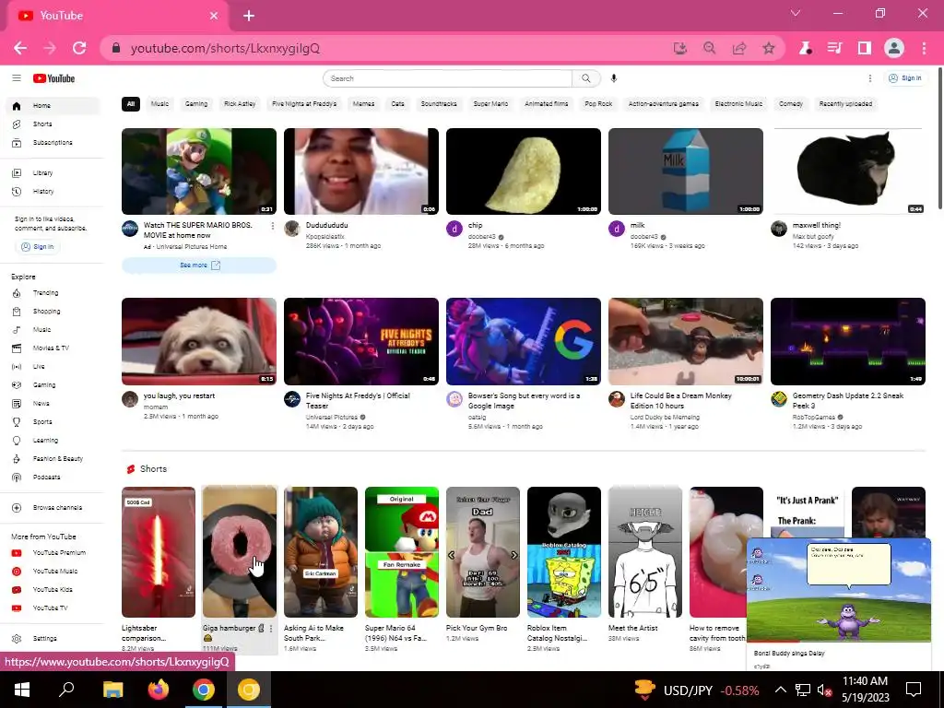Screen dimensions: 944x708
Task: Open the media control icon in toolbar
Action: click(x=834, y=48)
